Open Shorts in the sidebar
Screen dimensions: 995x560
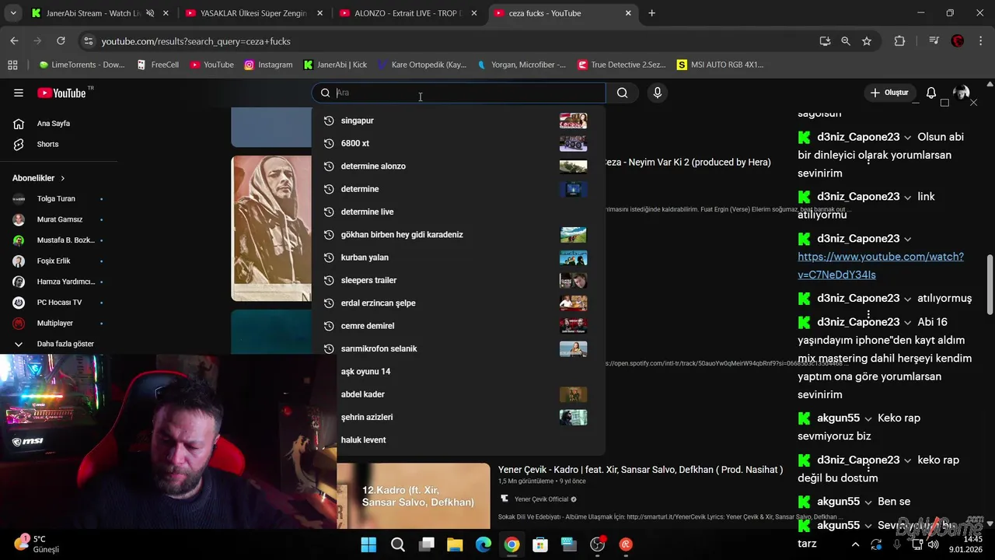[47, 144]
